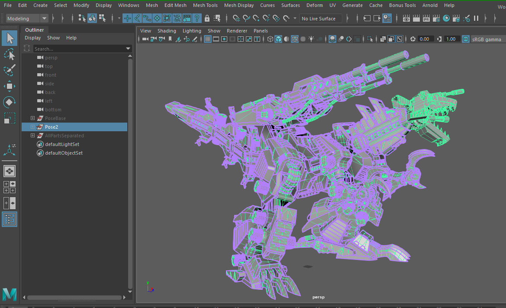Click select by object type icon

(92, 18)
